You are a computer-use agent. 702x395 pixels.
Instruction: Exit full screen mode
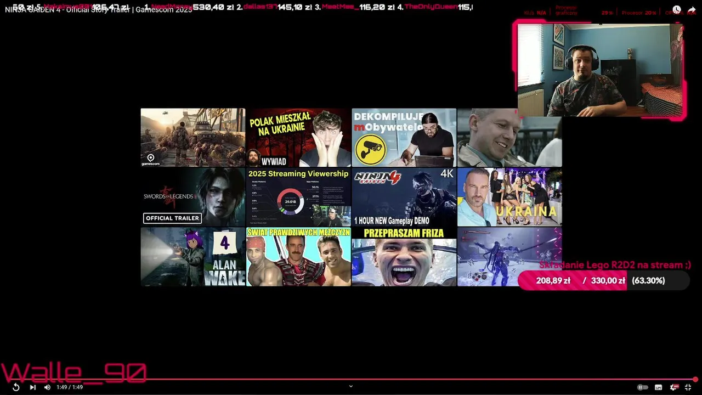click(688, 387)
